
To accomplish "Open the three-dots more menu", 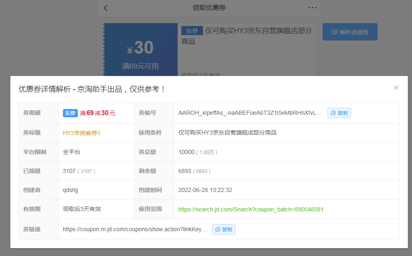I will tap(312, 7).
